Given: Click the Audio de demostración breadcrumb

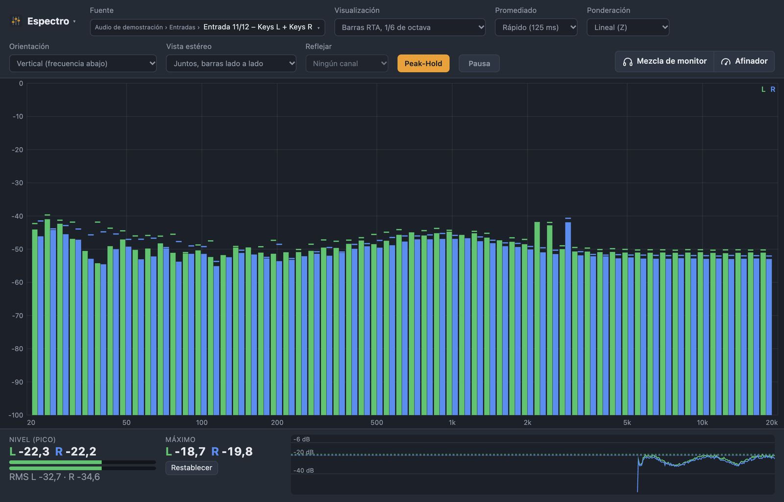Looking at the screenshot, I should 129,27.
